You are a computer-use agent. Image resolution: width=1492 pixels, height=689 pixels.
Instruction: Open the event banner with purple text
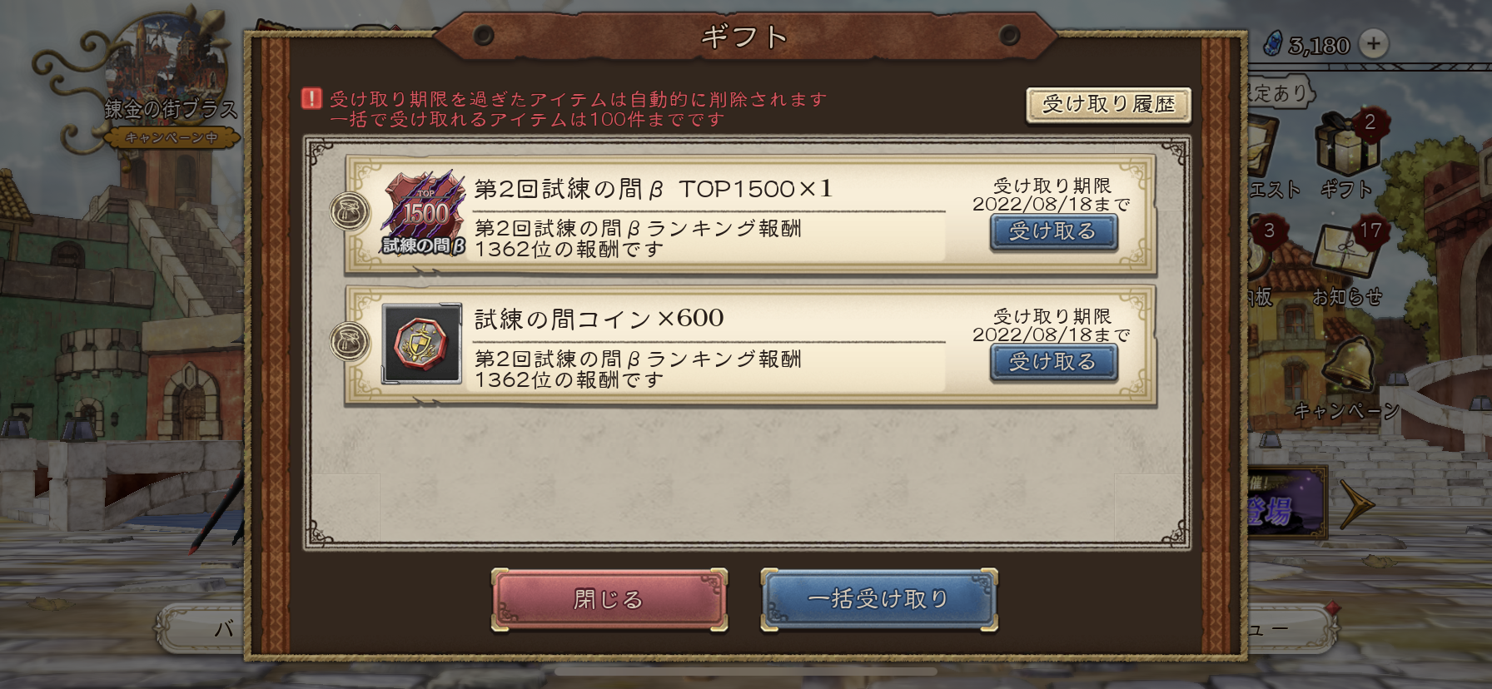click(x=1286, y=503)
